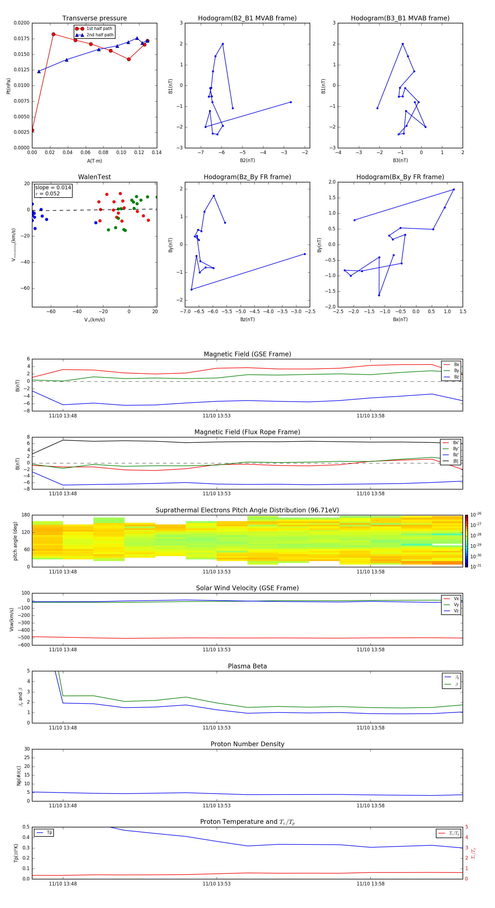Click the 'B2(nT)' x-axis label

pyautogui.click(x=247, y=160)
